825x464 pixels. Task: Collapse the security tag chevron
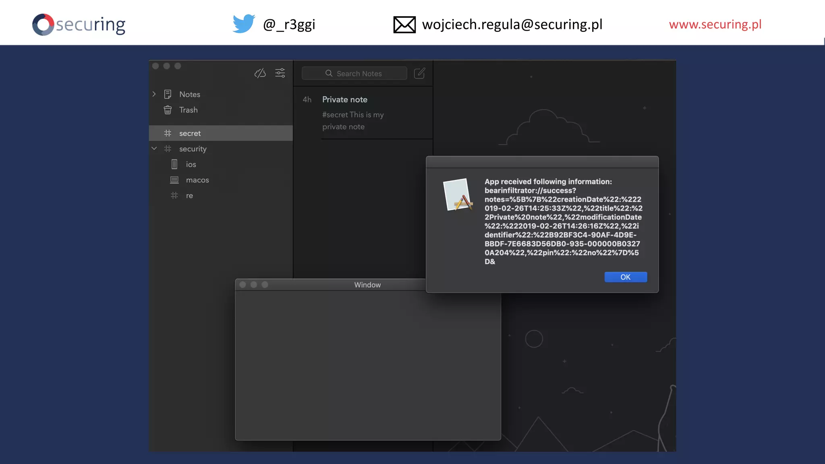[x=154, y=149]
